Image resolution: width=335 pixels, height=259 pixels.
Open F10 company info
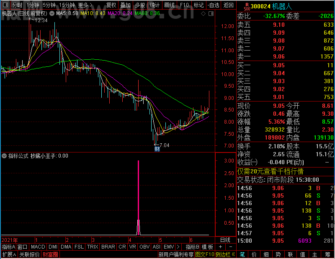(x=184, y=5)
